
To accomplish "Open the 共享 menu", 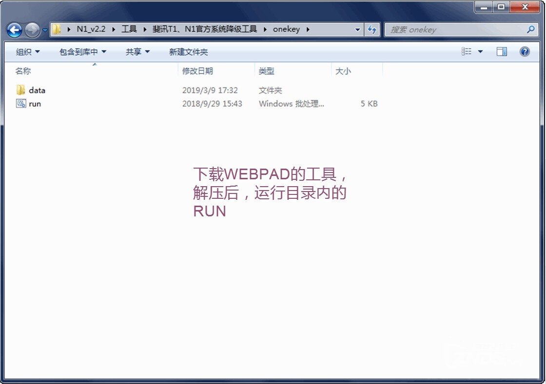I will click(x=137, y=52).
